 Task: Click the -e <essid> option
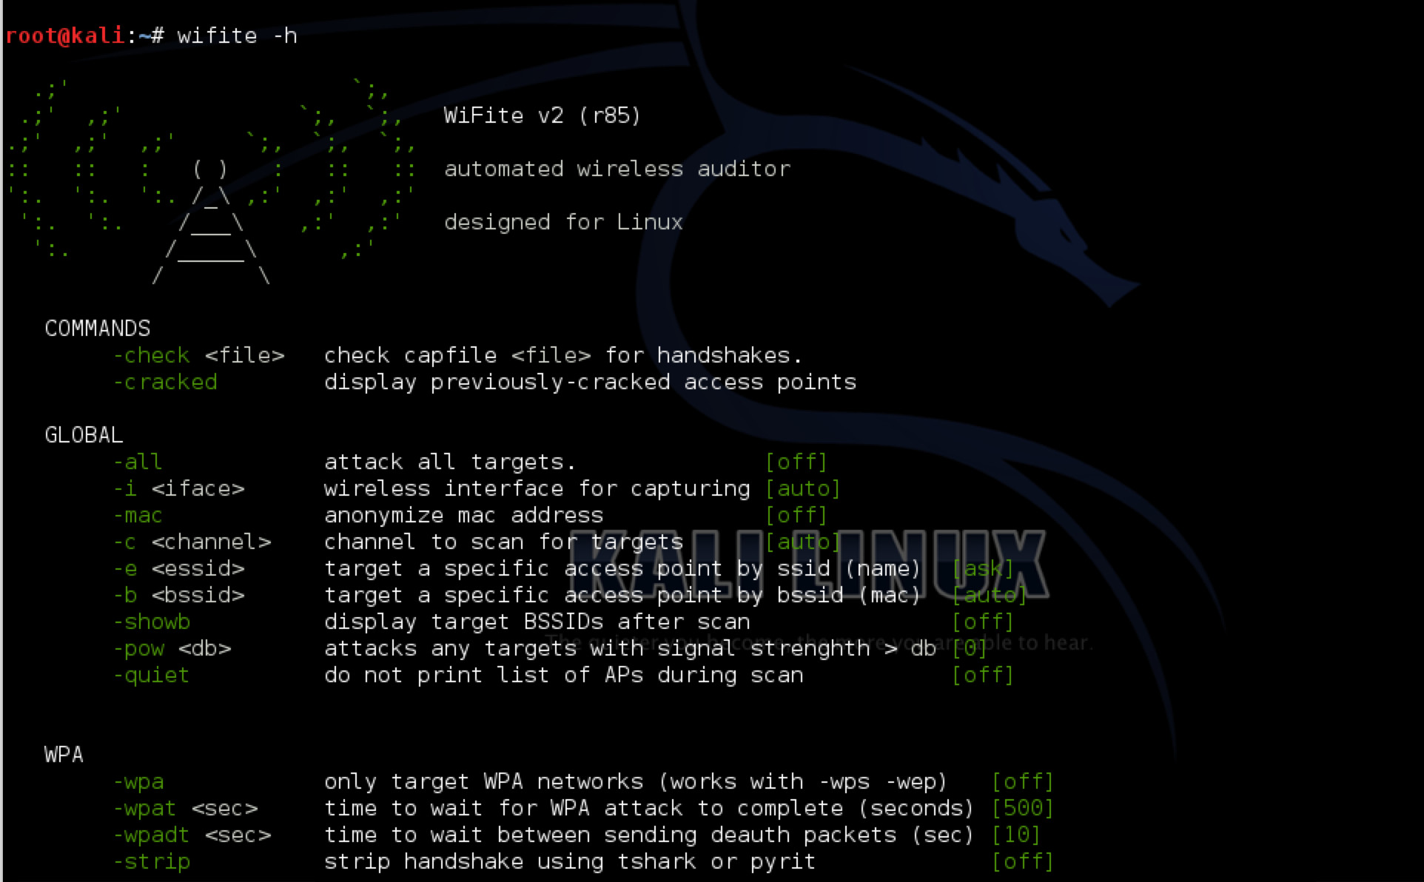tap(178, 568)
